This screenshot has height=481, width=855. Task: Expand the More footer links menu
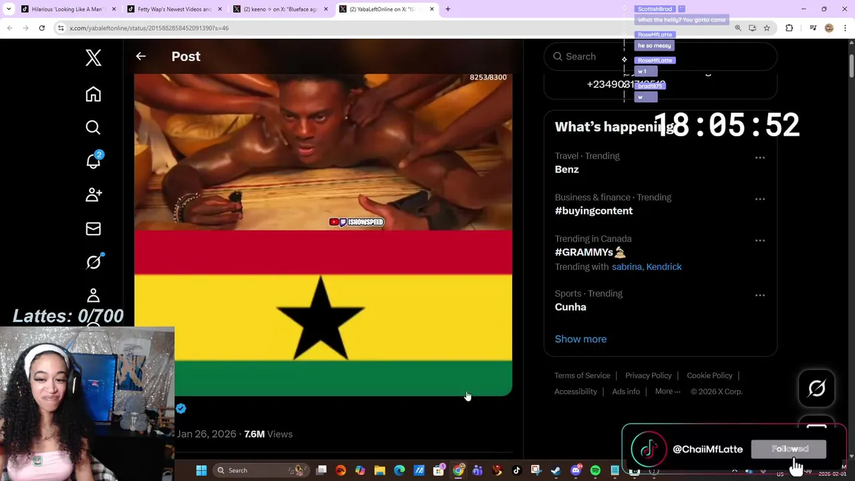[x=667, y=391]
